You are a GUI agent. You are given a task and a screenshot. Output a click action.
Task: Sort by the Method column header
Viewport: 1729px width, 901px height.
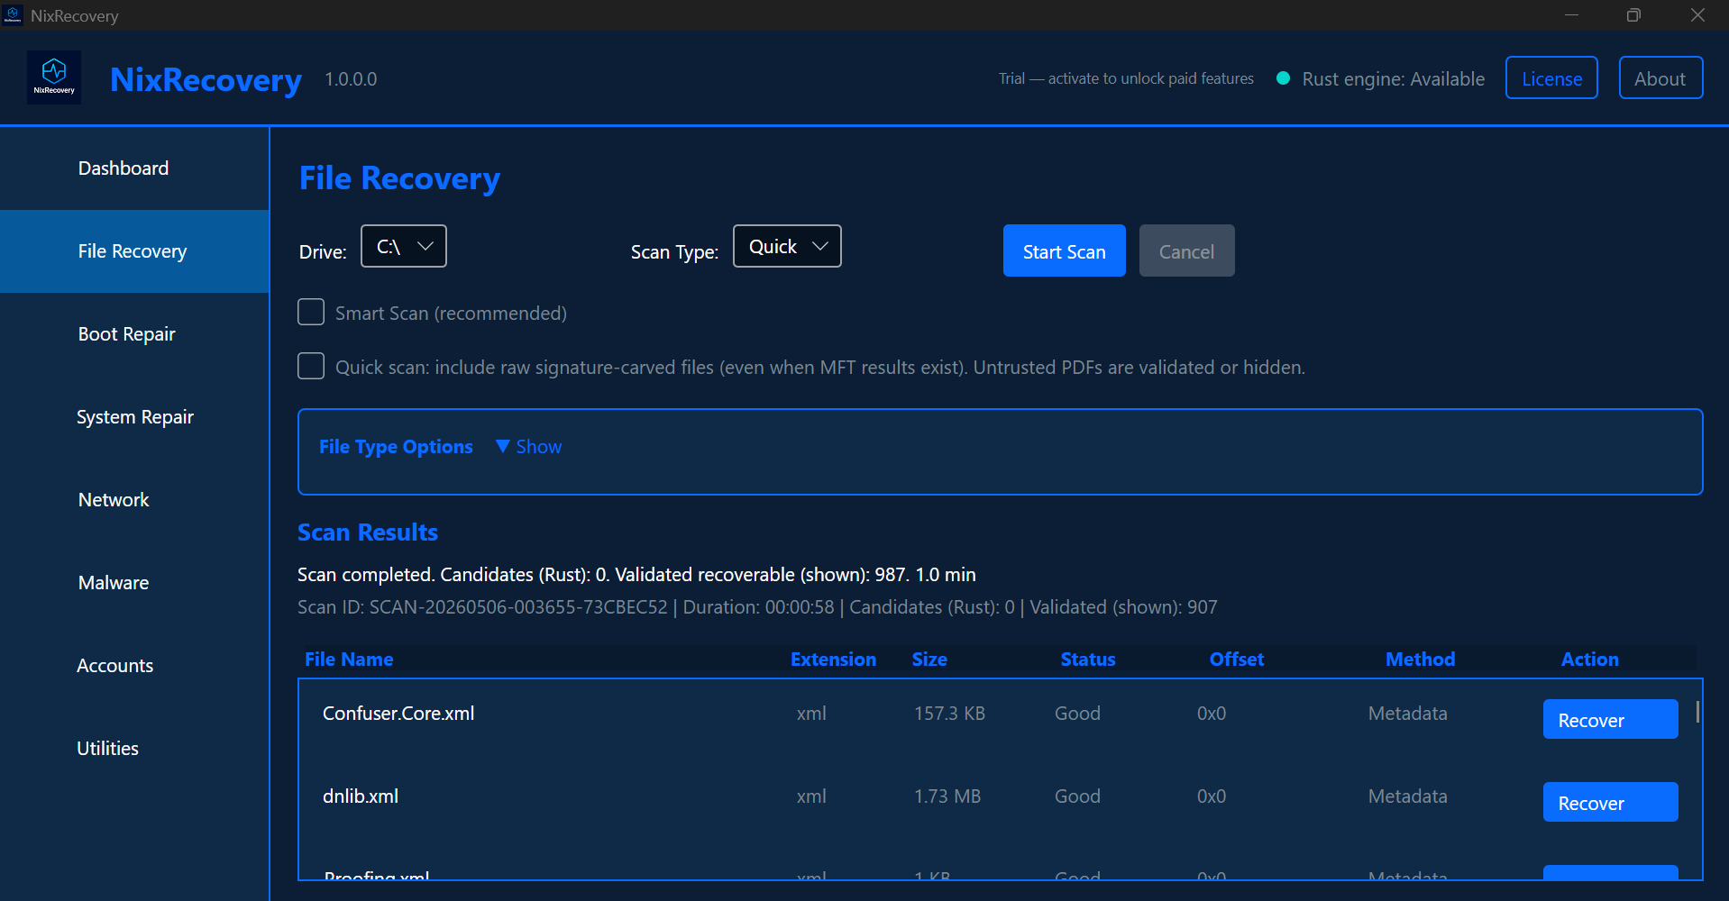1421,660
